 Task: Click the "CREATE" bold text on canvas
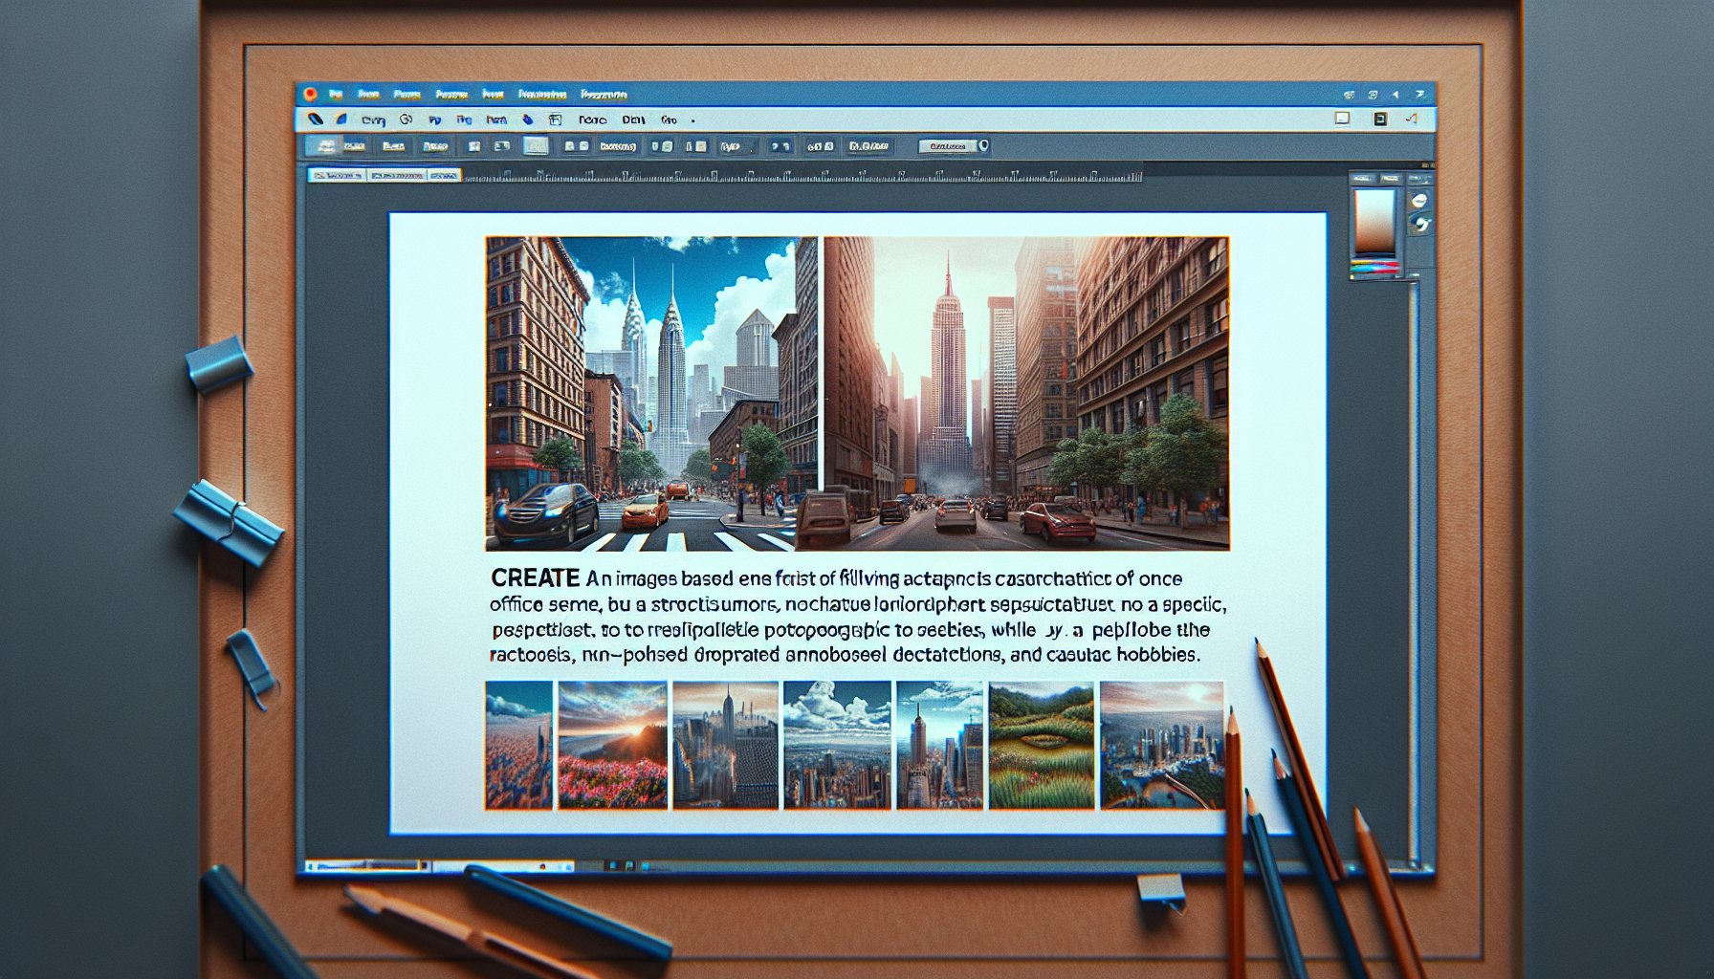point(535,578)
